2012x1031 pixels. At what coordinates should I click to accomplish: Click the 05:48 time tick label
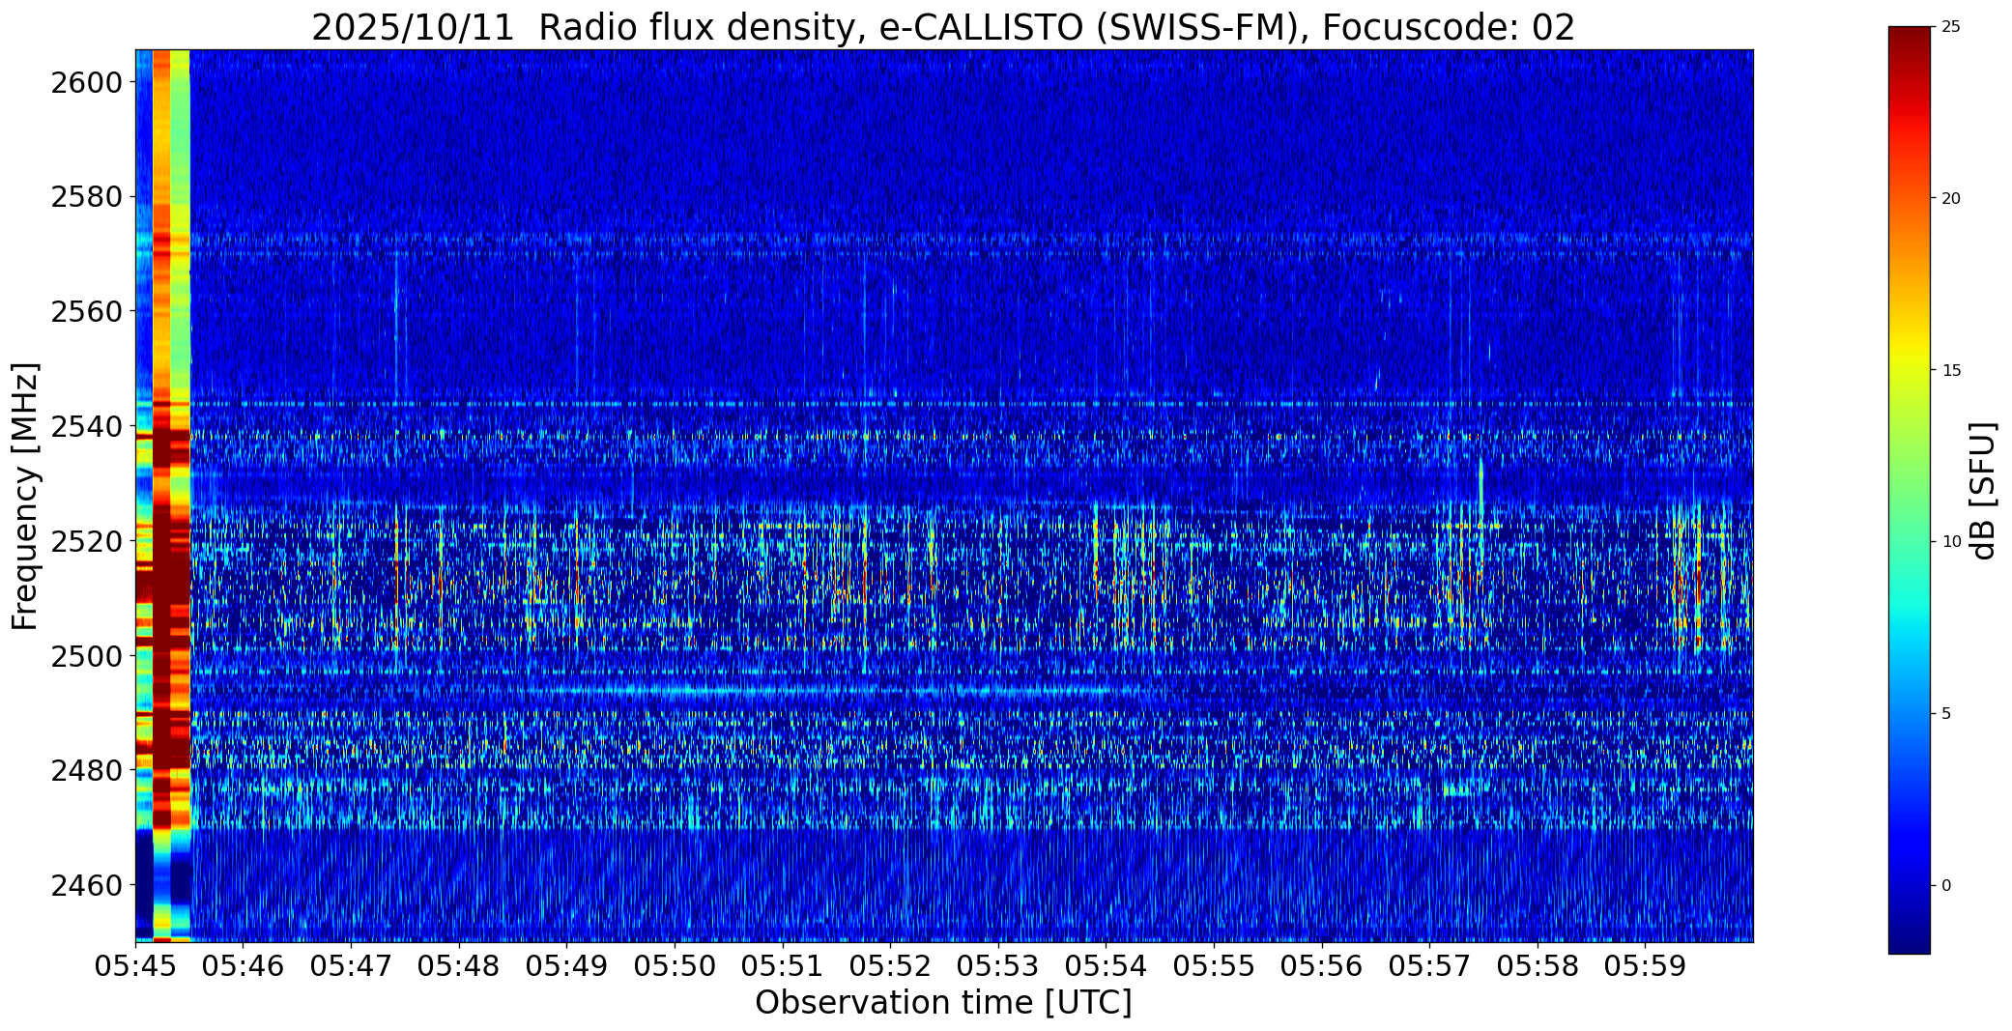click(459, 965)
